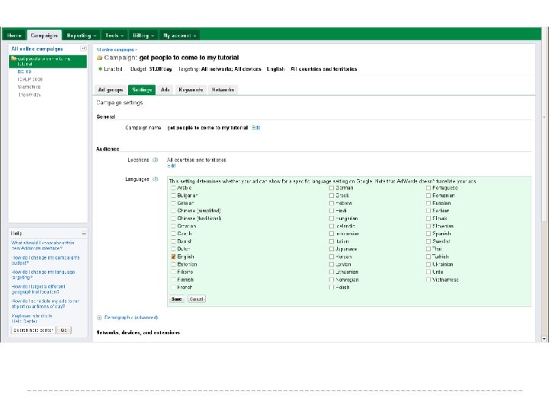Open the Theory day campaign

30,94
